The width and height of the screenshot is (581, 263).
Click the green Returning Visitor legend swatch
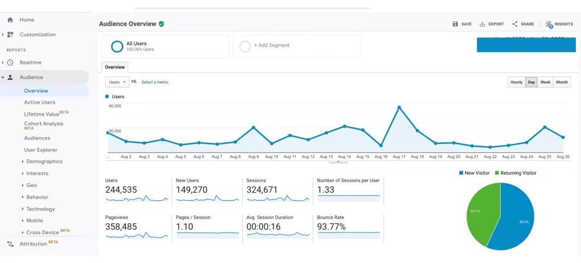(x=497, y=173)
